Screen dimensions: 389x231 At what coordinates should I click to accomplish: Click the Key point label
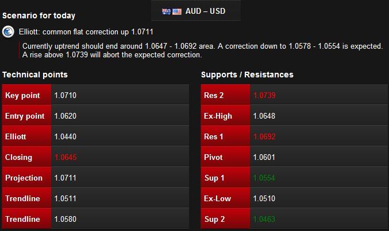22,95
